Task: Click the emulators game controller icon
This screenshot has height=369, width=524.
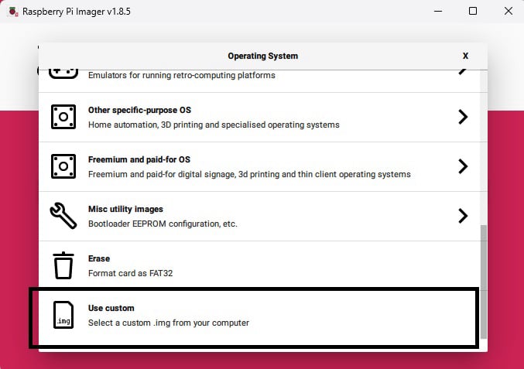Action: [63, 73]
